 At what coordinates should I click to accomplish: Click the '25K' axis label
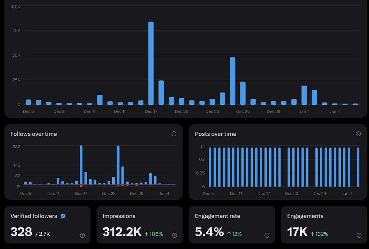(17, 80)
